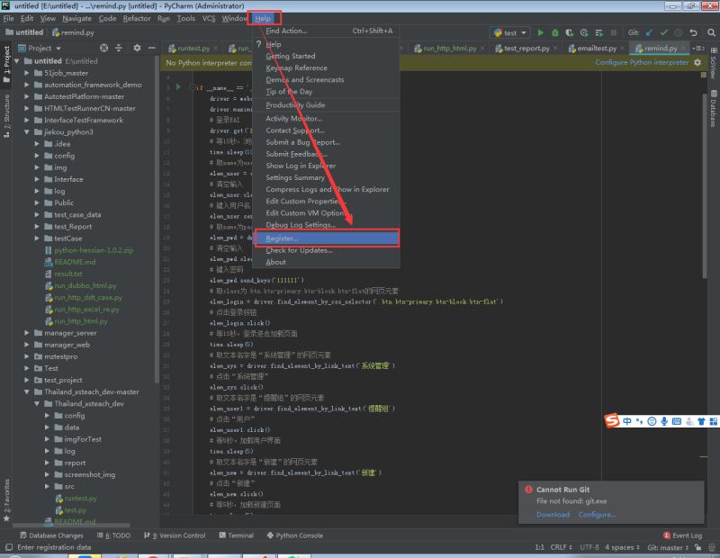This screenshot has width=720, height=558.
Task: Open the test run configuration dropdown
Action: coord(510,32)
